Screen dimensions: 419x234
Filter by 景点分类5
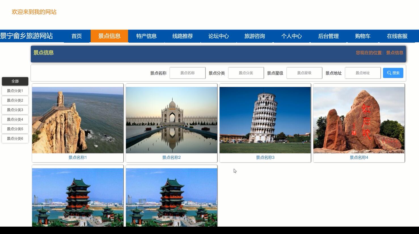pos(15,129)
